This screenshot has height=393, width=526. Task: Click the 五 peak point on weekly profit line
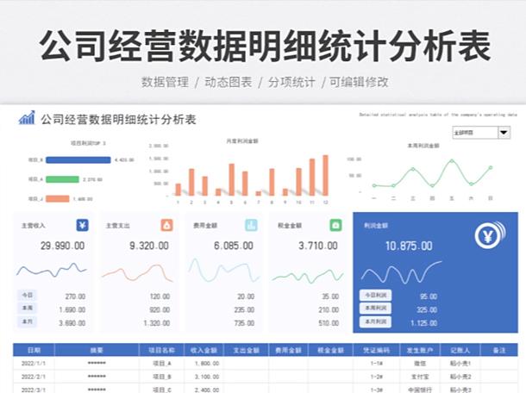point(452,161)
